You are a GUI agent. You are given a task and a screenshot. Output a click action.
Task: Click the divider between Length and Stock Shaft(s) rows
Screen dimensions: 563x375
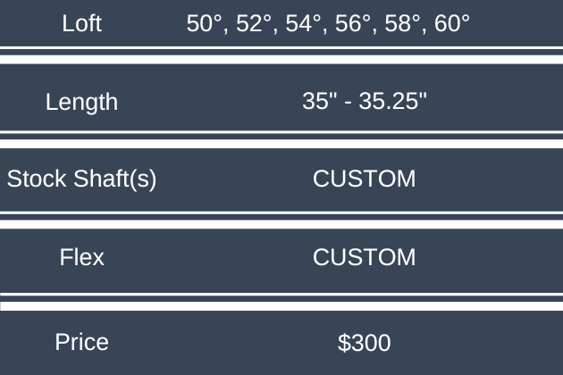click(281, 137)
